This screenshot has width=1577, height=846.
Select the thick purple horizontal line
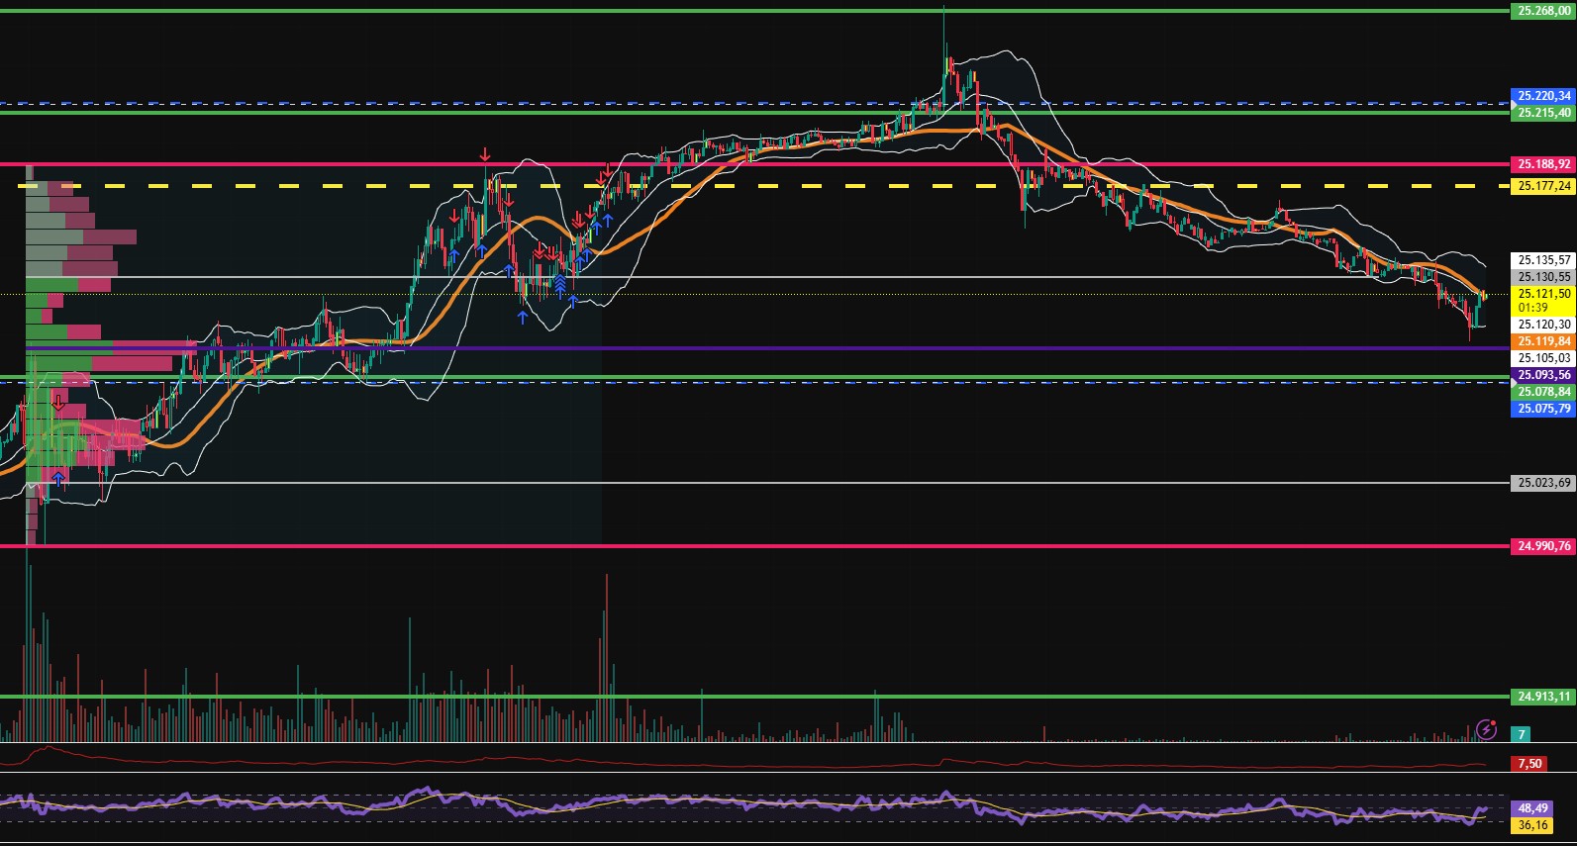[792, 348]
